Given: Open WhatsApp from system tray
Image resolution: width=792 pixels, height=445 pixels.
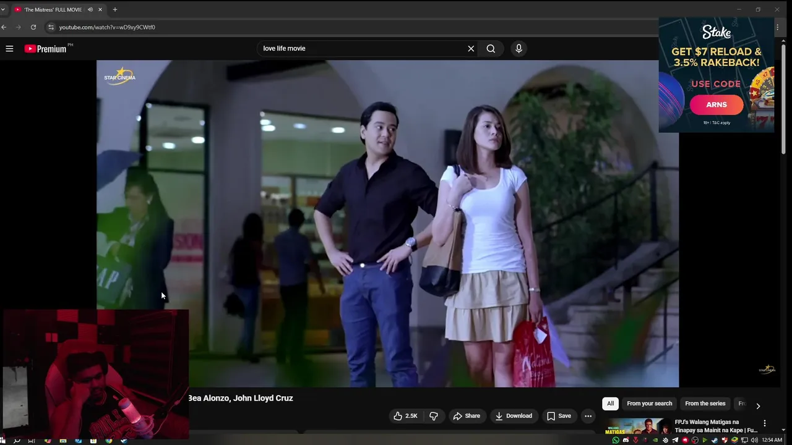Looking at the screenshot, I should (x=616, y=440).
